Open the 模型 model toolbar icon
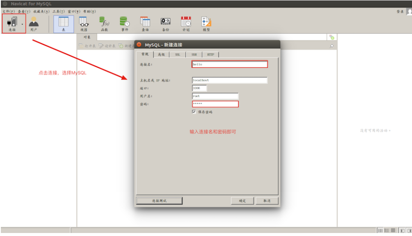412x236 pixels. point(206,24)
